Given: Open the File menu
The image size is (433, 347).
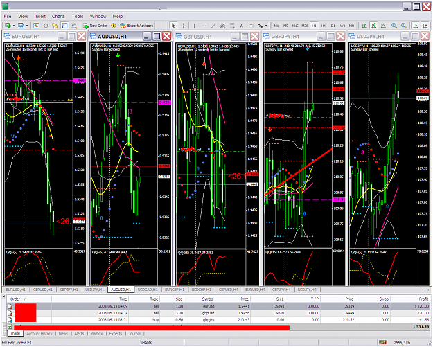Looking at the screenshot, I should pyautogui.click(x=8, y=17).
